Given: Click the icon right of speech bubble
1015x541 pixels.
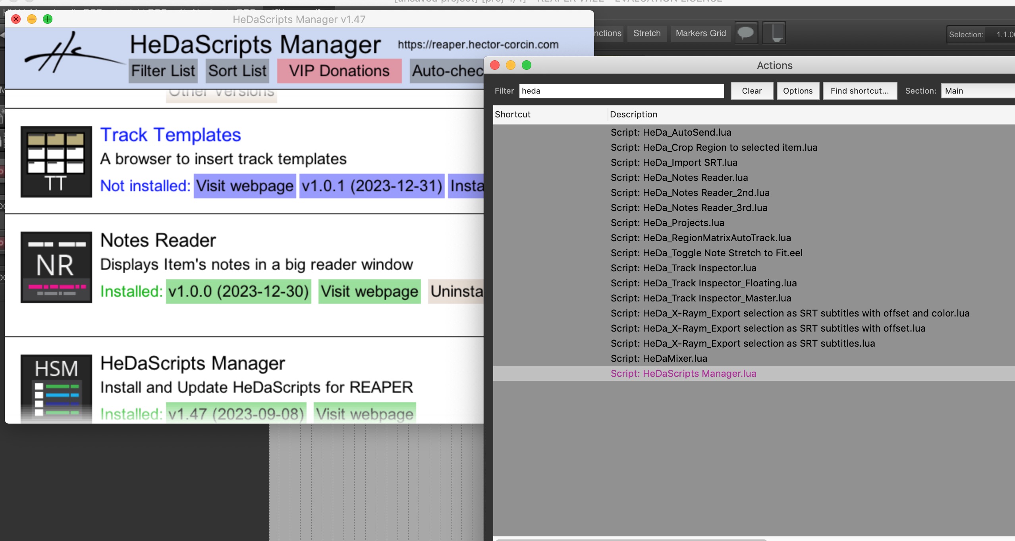Looking at the screenshot, I should click(774, 33).
